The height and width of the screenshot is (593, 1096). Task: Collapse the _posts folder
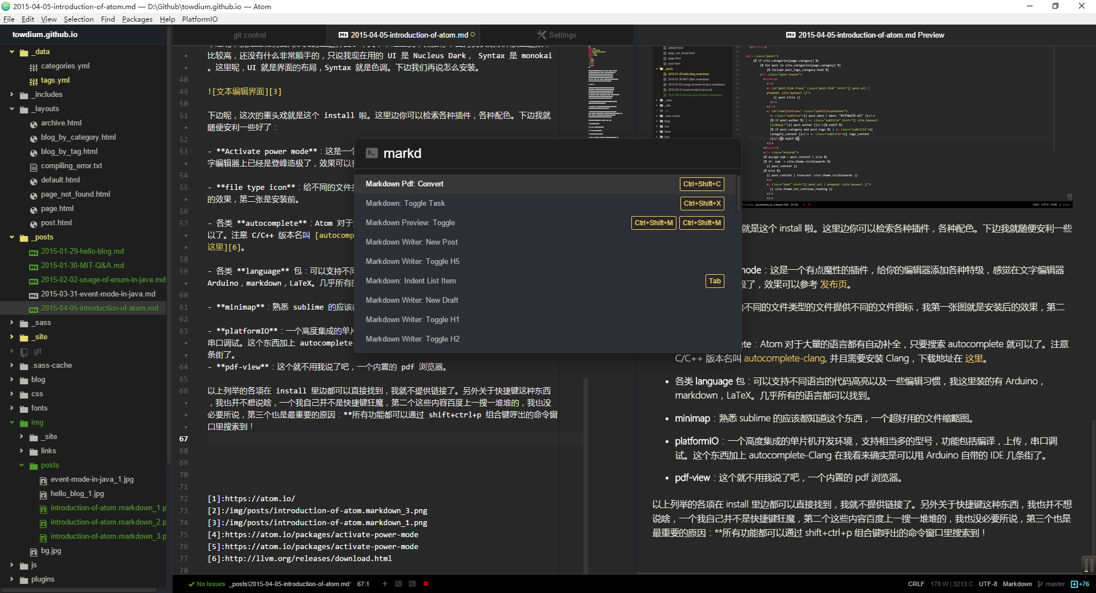(12, 237)
